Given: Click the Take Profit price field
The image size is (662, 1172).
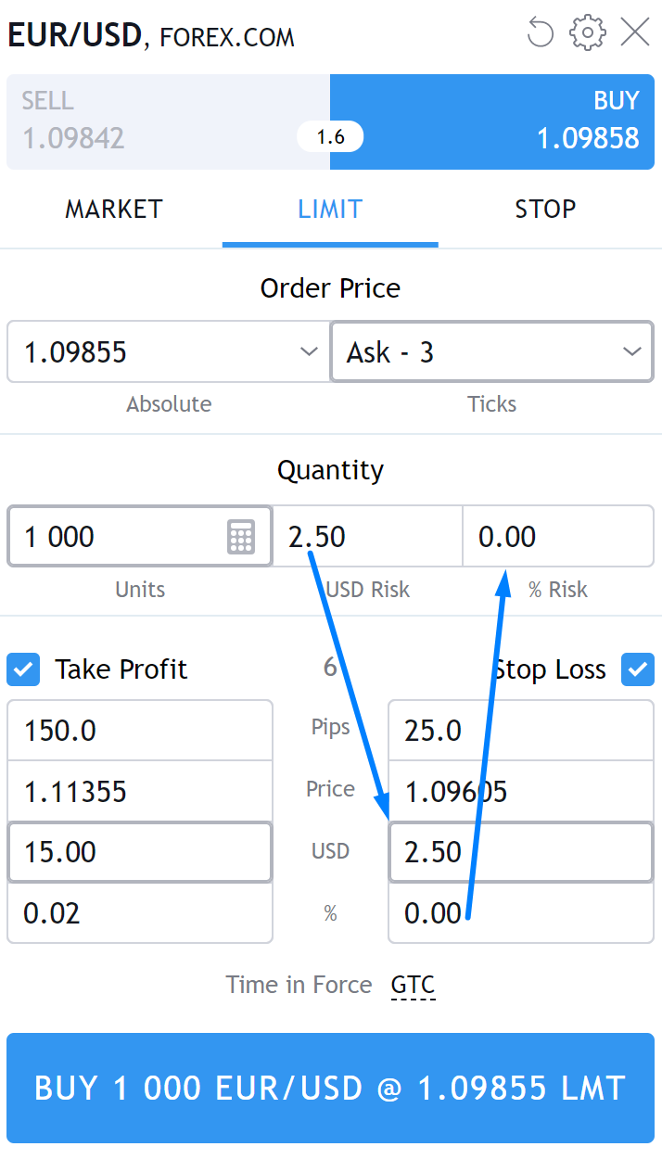Looking at the screenshot, I should tap(139, 792).
